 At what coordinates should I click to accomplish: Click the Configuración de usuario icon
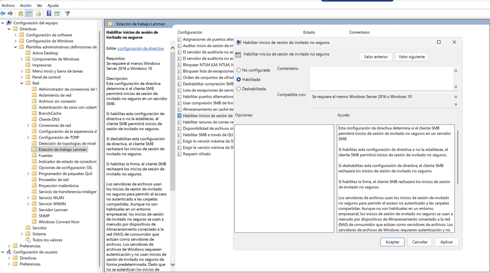(9, 252)
